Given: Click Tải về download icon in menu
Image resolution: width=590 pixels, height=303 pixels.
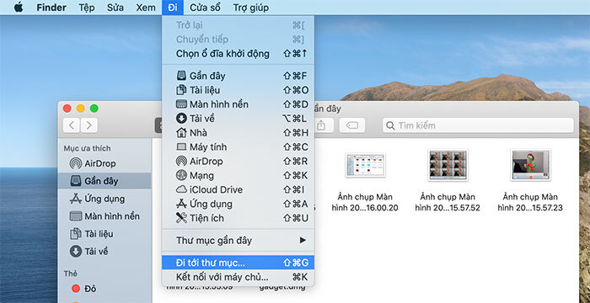Looking at the screenshot, I should click(181, 119).
